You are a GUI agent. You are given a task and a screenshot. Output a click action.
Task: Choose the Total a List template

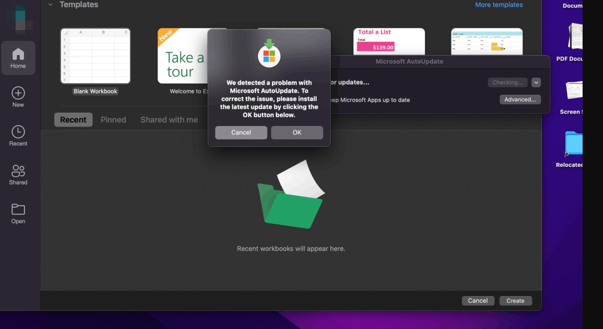pyautogui.click(x=389, y=42)
